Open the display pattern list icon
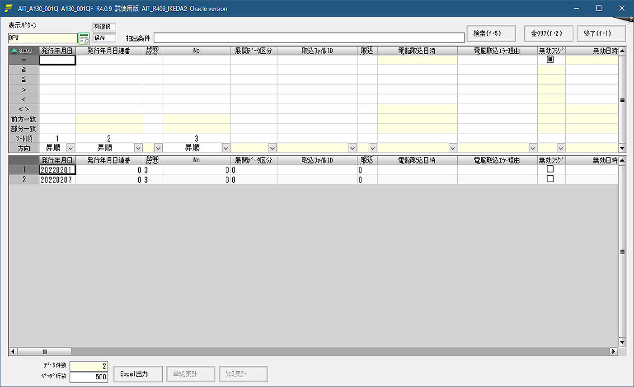The image size is (634, 387). [x=84, y=38]
